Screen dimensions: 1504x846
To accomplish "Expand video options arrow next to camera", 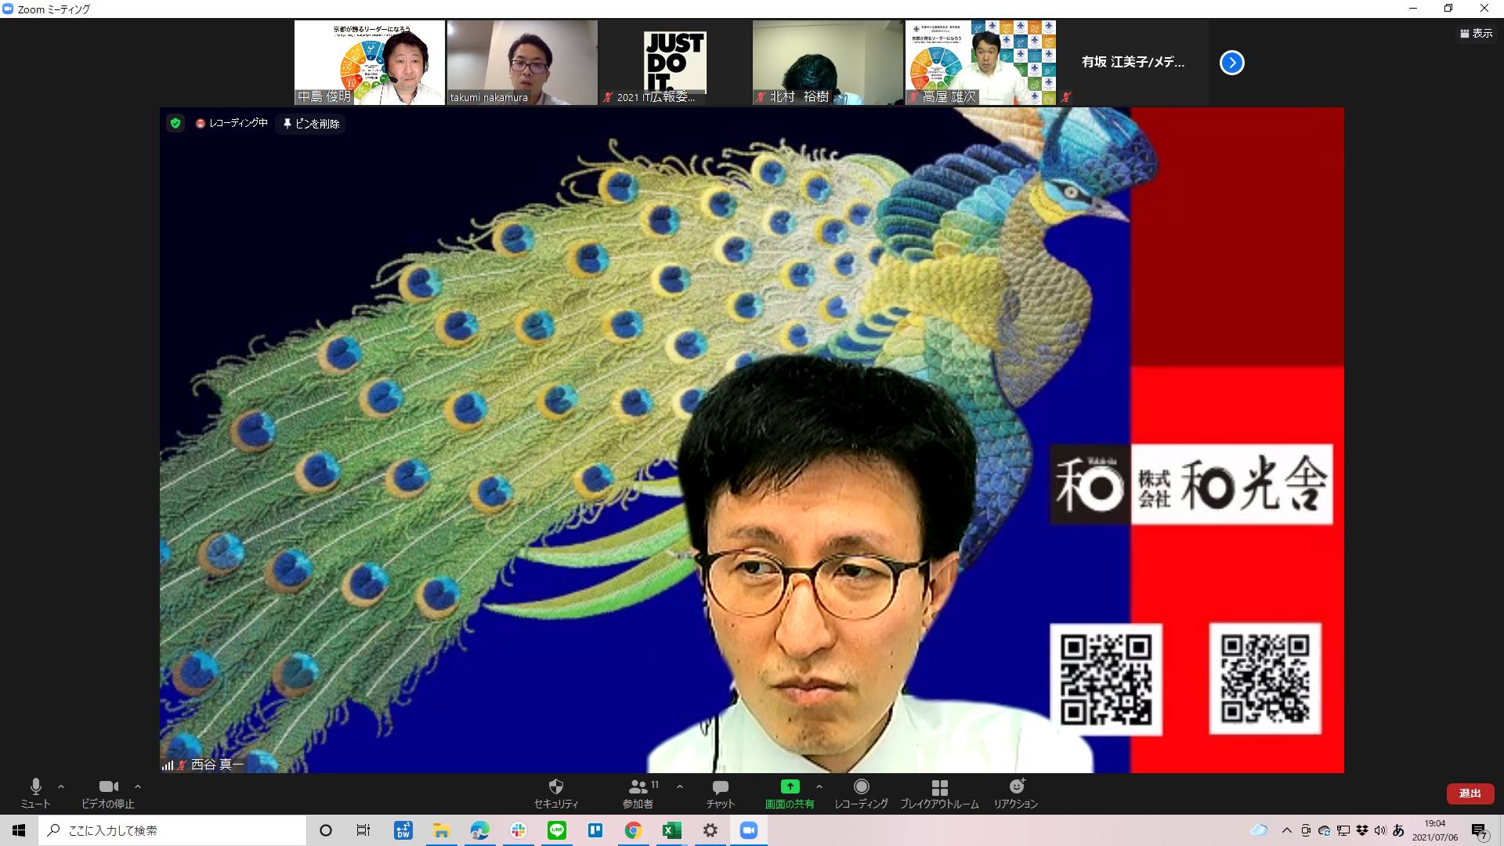I will click(x=138, y=786).
